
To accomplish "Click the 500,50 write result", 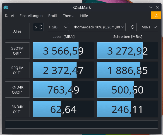I will (x=128, y=90).
